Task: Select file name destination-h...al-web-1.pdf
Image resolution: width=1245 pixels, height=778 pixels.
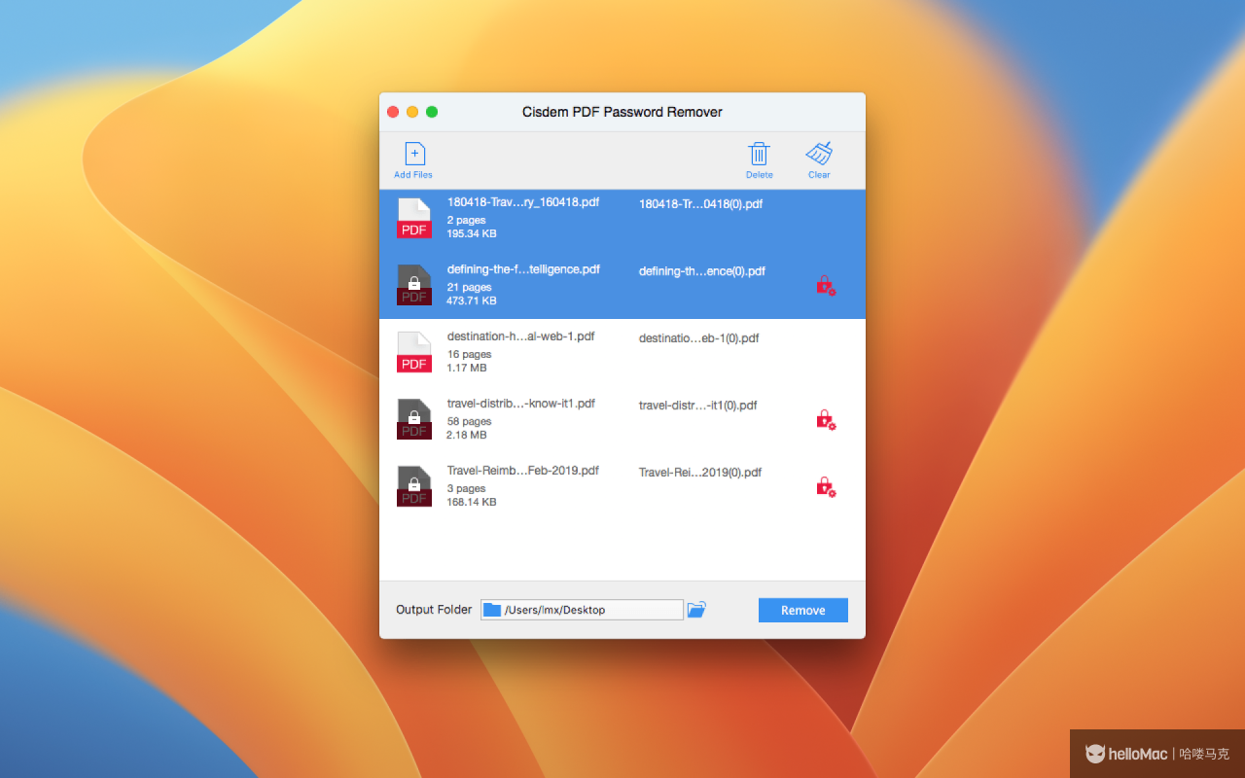Action: tap(521, 336)
